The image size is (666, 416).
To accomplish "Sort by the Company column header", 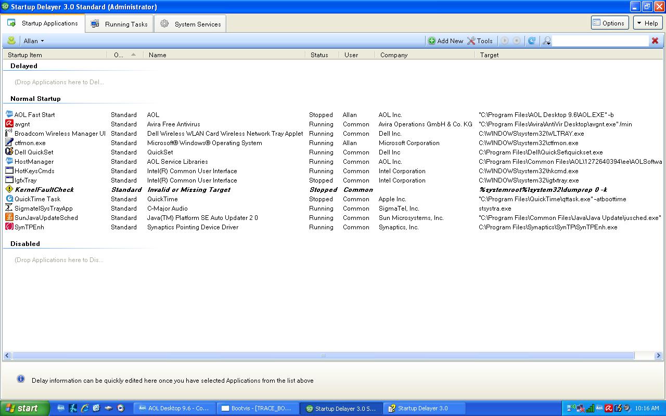I will pos(425,55).
